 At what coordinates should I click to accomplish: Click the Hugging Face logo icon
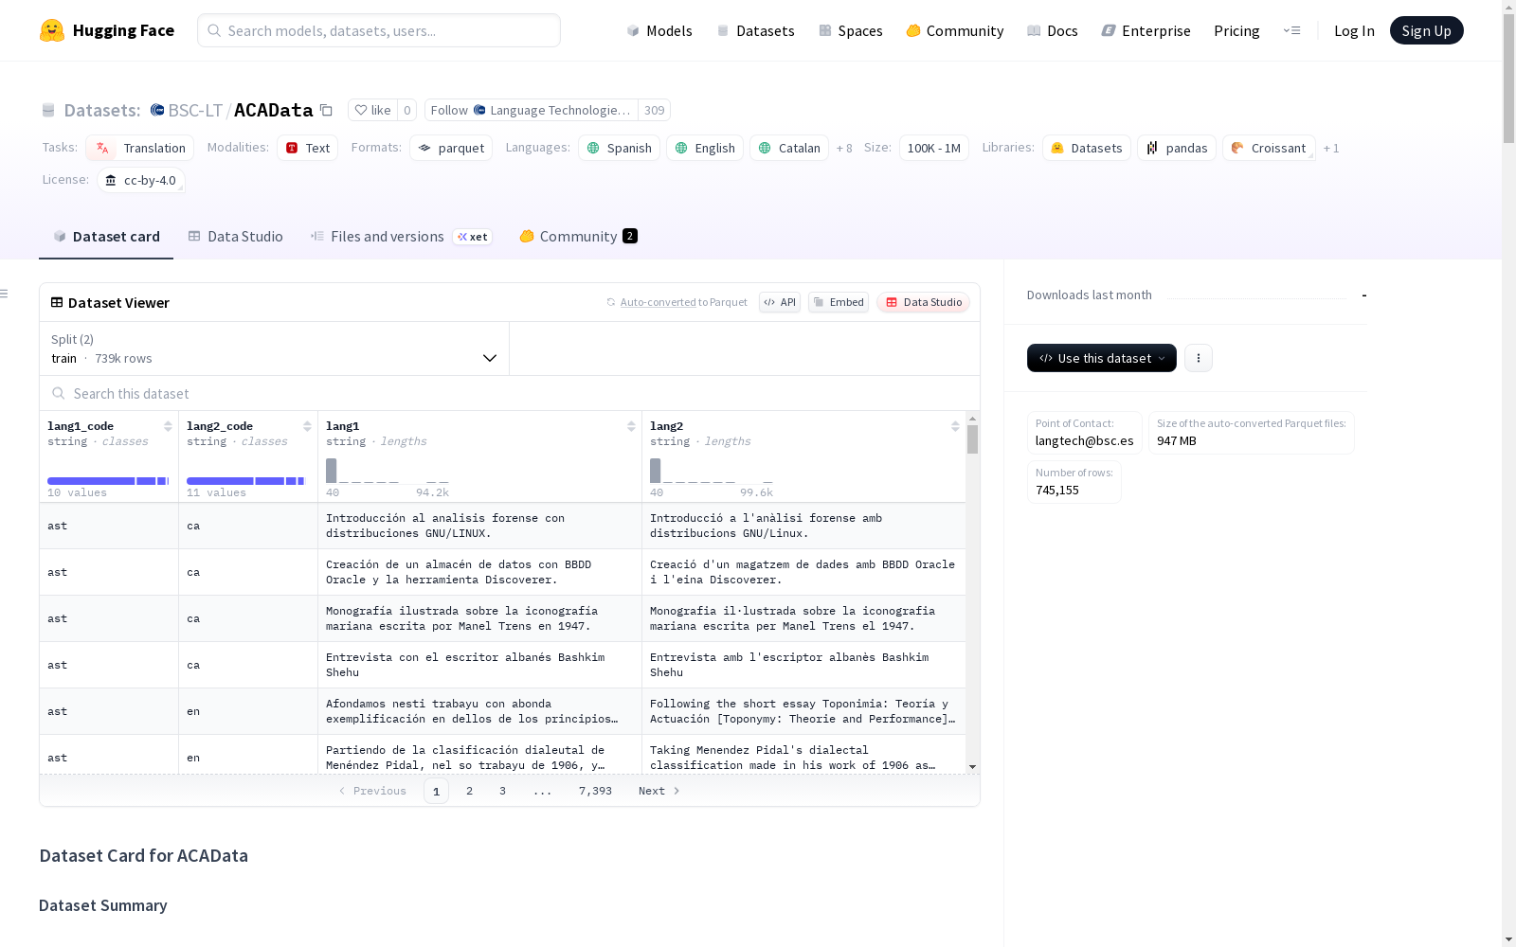[x=52, y=30]
